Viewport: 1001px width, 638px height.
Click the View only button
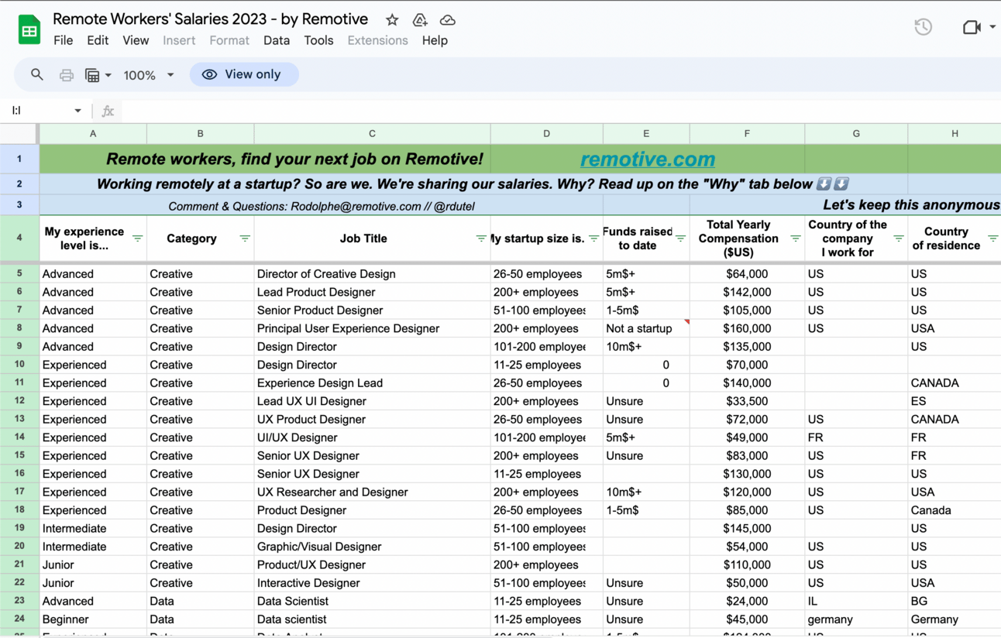tap(244, 74)
